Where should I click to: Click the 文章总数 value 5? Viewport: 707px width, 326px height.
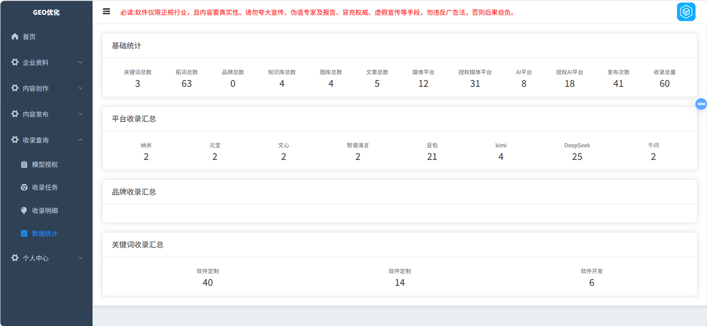pyautogui.click(x=377, y=84)
